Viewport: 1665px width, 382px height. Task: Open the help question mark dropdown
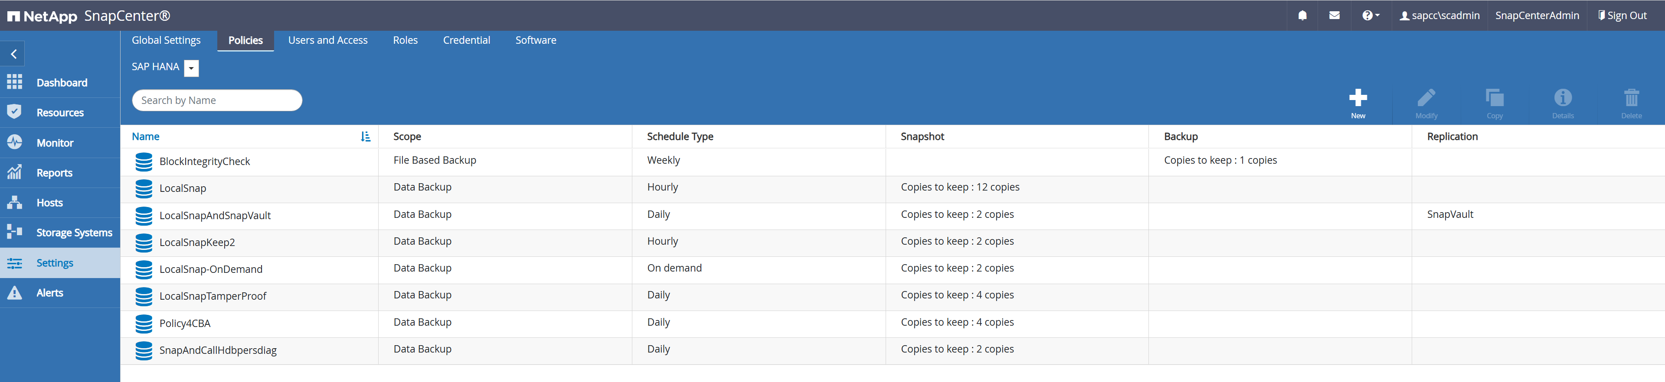coord(1370,16)
